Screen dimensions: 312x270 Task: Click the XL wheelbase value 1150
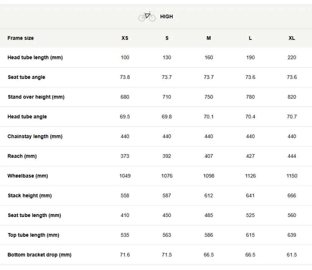click(292, 176)
